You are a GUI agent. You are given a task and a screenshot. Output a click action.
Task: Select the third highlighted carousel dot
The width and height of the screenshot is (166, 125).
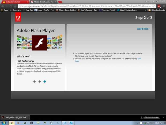(44, 81)
